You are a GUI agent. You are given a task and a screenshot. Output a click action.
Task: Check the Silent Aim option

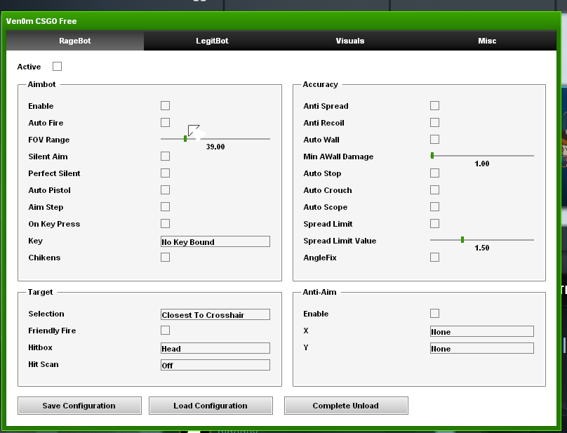166,156
